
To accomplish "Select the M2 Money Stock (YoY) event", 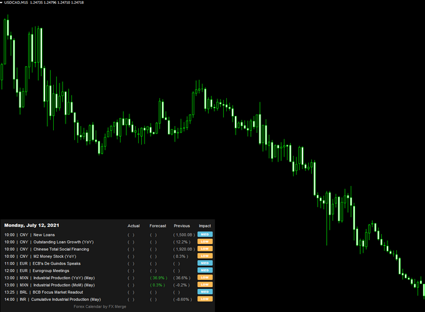I will click(55, 256).
